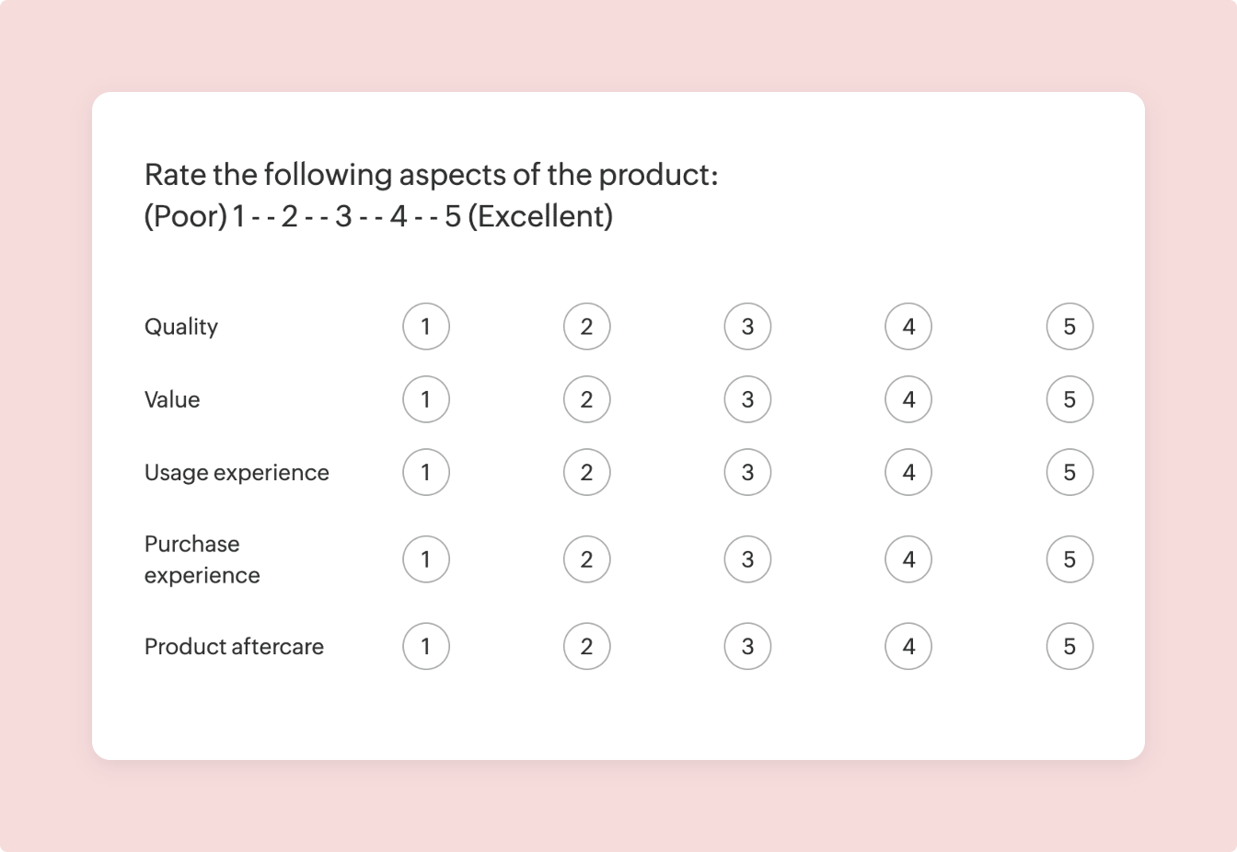Select 5 for Product aftercare

1069,647
